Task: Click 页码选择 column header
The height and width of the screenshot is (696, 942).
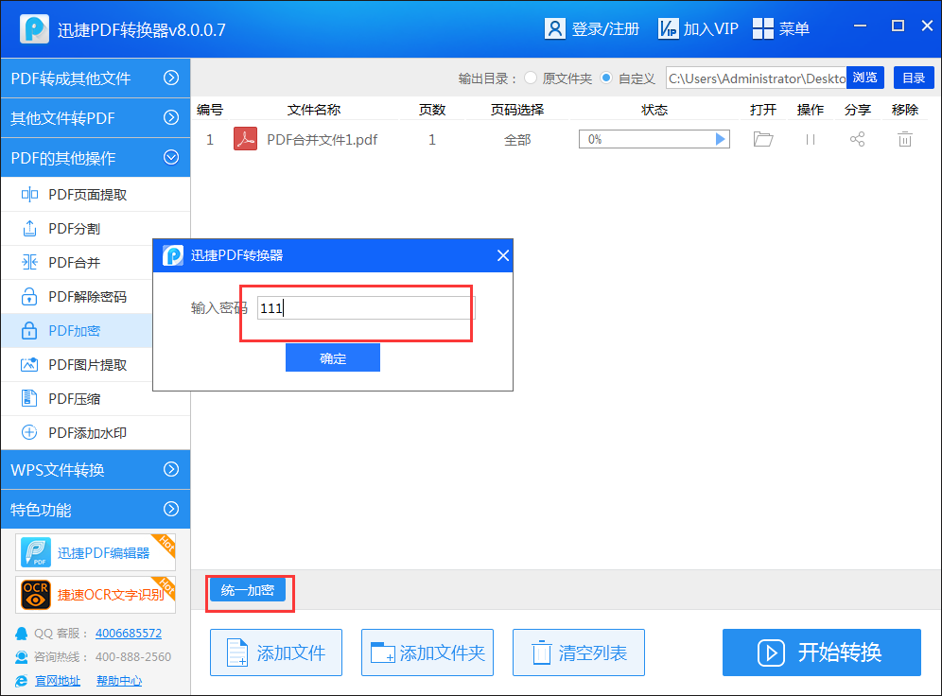Action: pyautogui.click(x=517, y=110)
